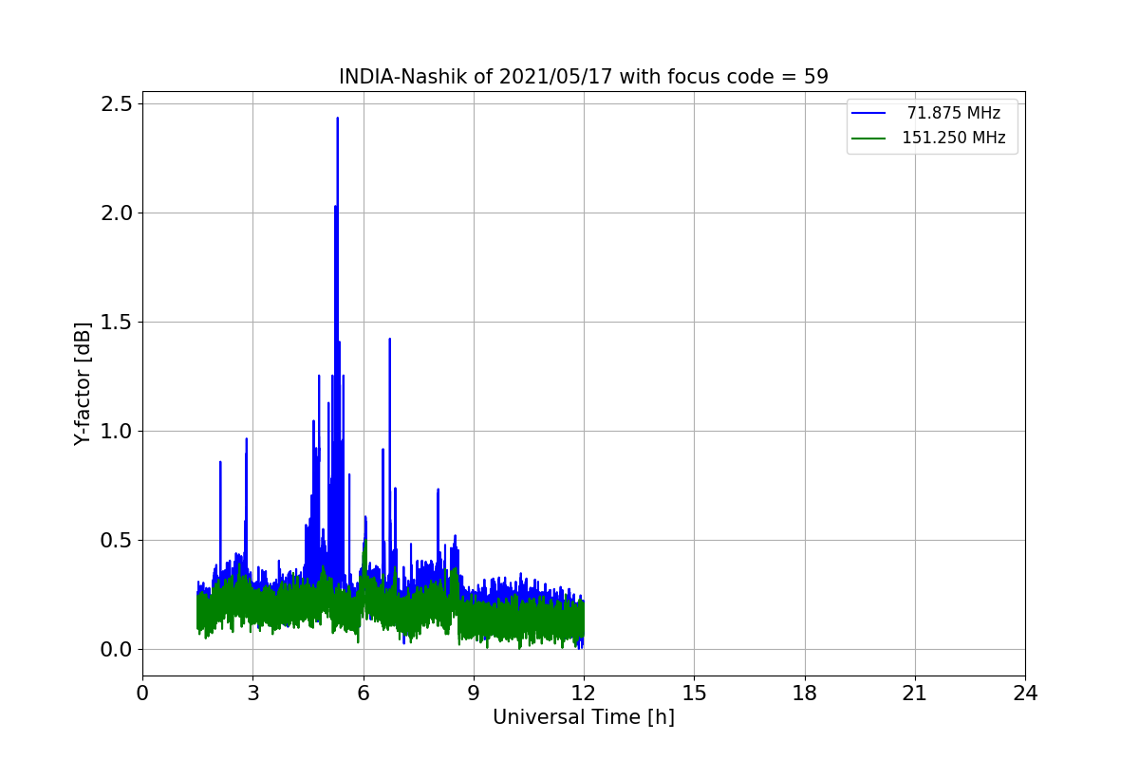This screenshot has height=759, width=1139.
Task: Click the 1.0 tick on the y-axis
Action: pos(117,431)
